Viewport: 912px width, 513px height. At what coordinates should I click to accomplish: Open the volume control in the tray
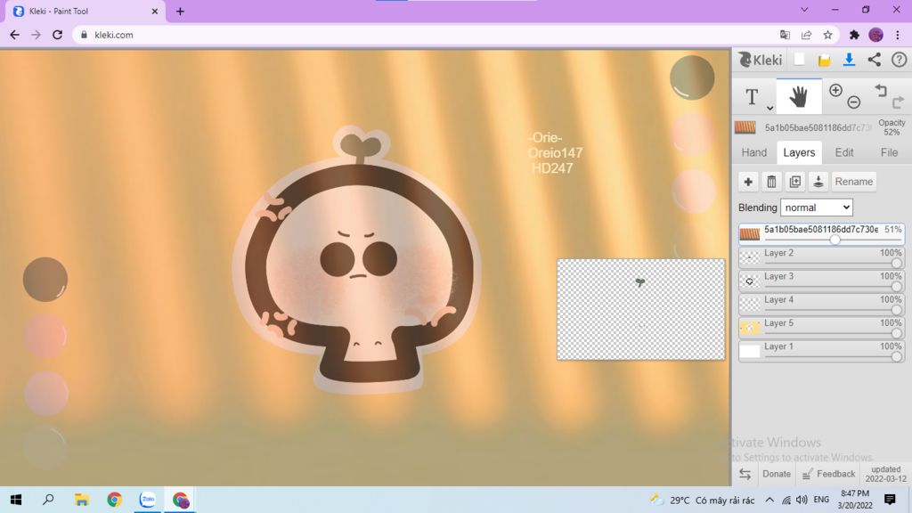(802, 500)
